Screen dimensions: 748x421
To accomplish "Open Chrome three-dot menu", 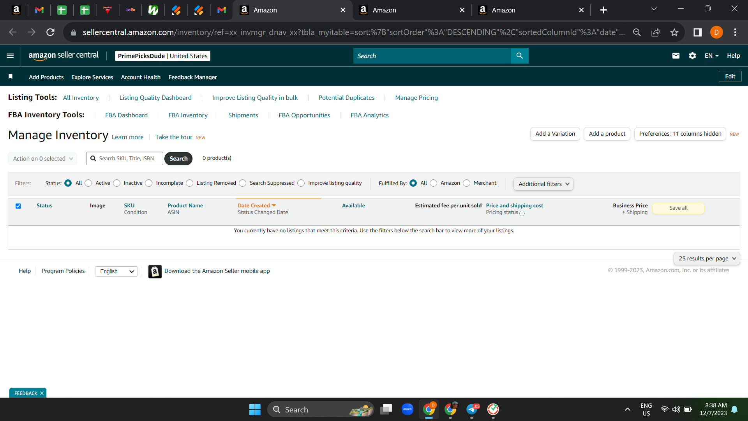I will (x=735, y=32).
